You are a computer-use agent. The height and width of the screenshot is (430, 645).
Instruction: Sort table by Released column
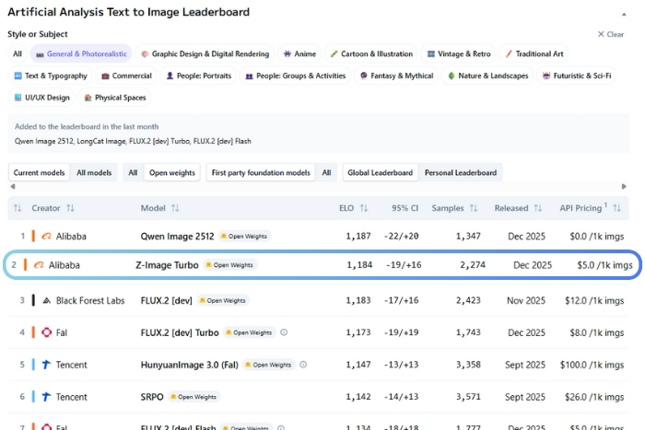click(x=537, y=208)
